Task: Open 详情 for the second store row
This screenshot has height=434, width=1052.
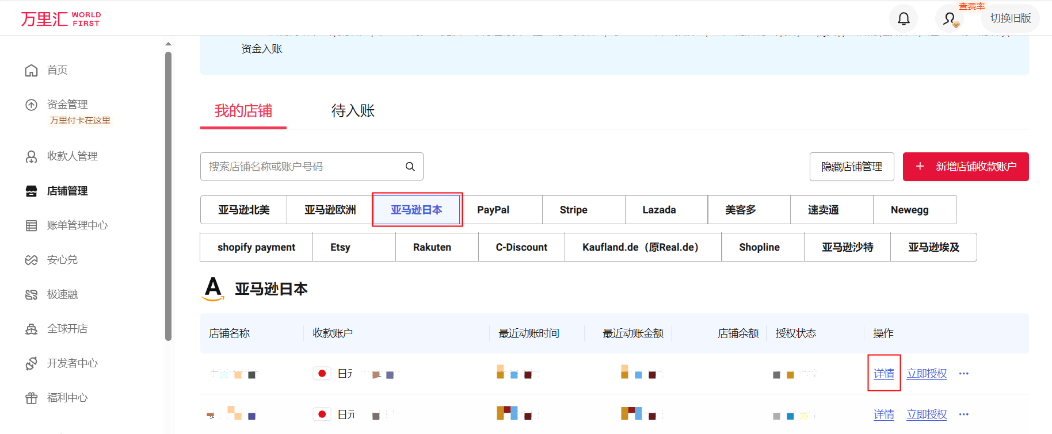Action: [x=884, y=414]
